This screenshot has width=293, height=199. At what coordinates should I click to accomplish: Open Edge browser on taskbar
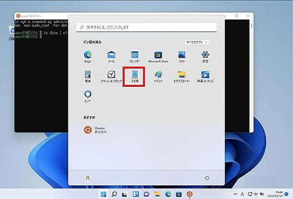[x=168, y=194]
